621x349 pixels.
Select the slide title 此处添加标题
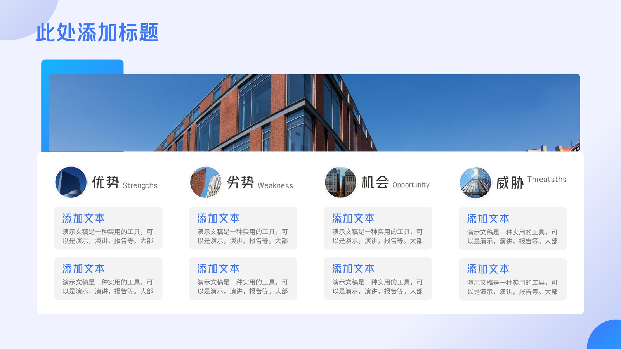97,33
